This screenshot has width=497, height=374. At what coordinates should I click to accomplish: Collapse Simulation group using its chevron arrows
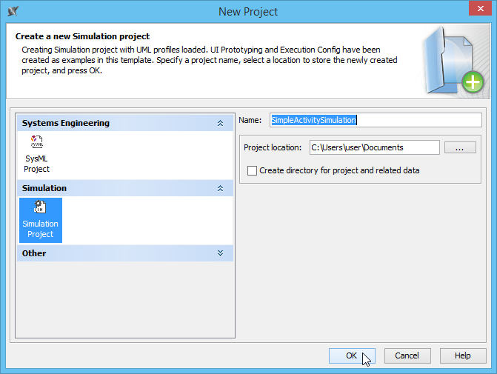pyautogui.click(x=220, y=188)
